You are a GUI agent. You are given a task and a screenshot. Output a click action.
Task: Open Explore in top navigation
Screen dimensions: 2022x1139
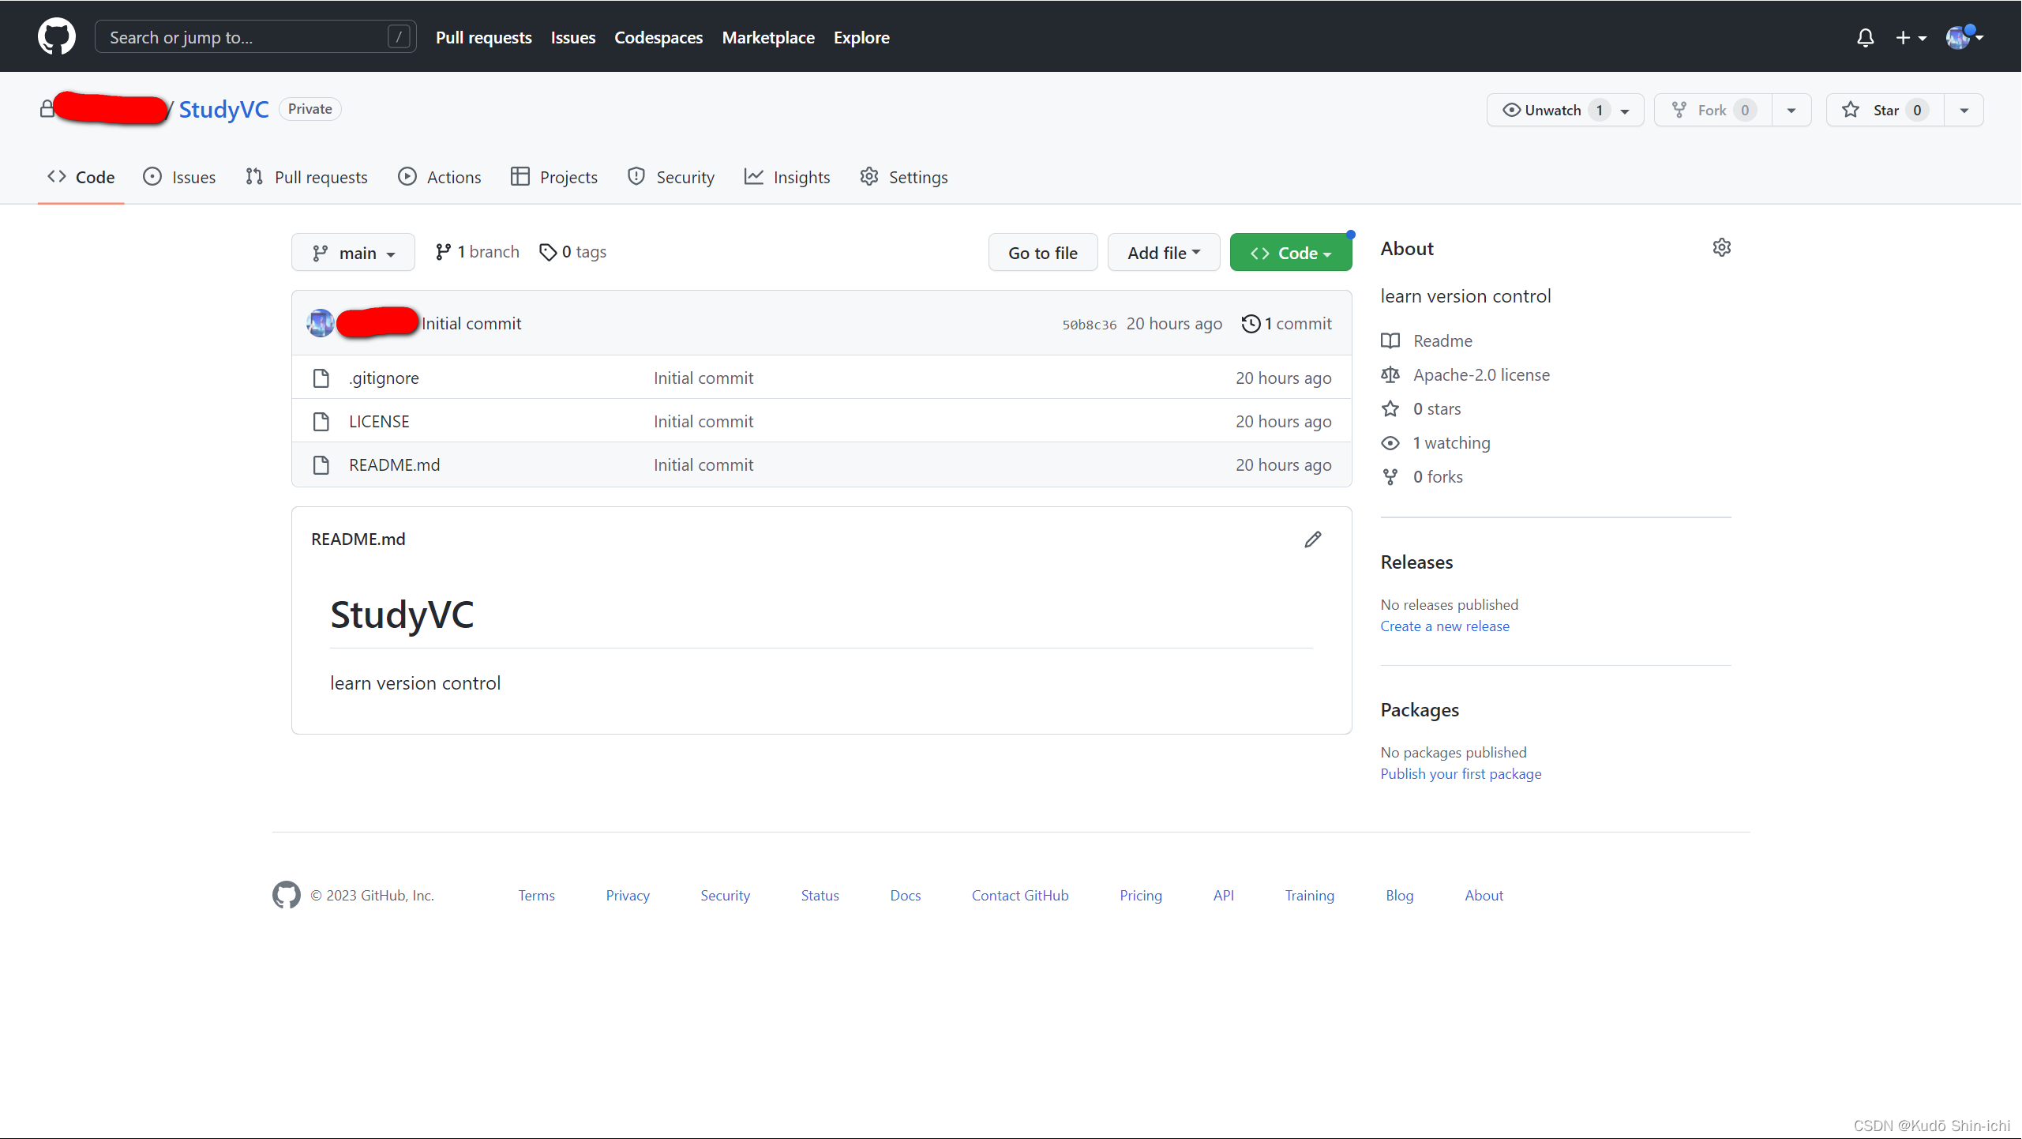pyautogui.click(x=861, y=37)
